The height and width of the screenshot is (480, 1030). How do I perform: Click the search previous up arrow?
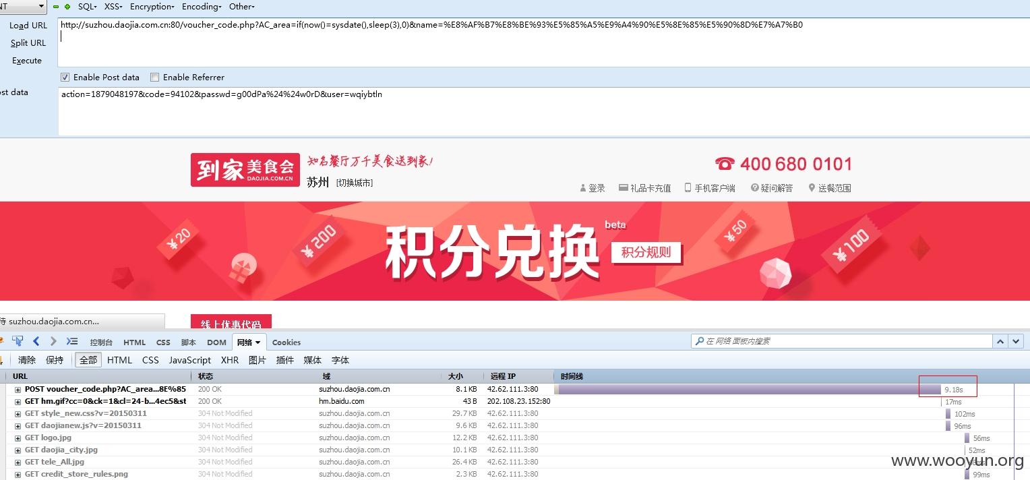pyautogui.click(x=1001, y=342)
